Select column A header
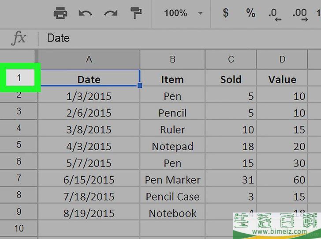 point(89,59)
